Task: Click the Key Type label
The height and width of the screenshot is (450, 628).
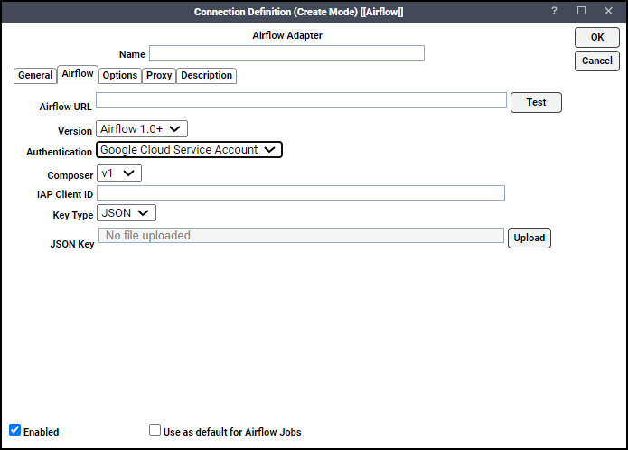Action: pyautogui.click(x=73, y=215)
